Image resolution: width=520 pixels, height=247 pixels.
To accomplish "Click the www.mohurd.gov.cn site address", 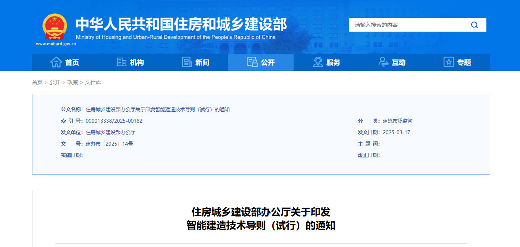I will [x=56, y=44].
